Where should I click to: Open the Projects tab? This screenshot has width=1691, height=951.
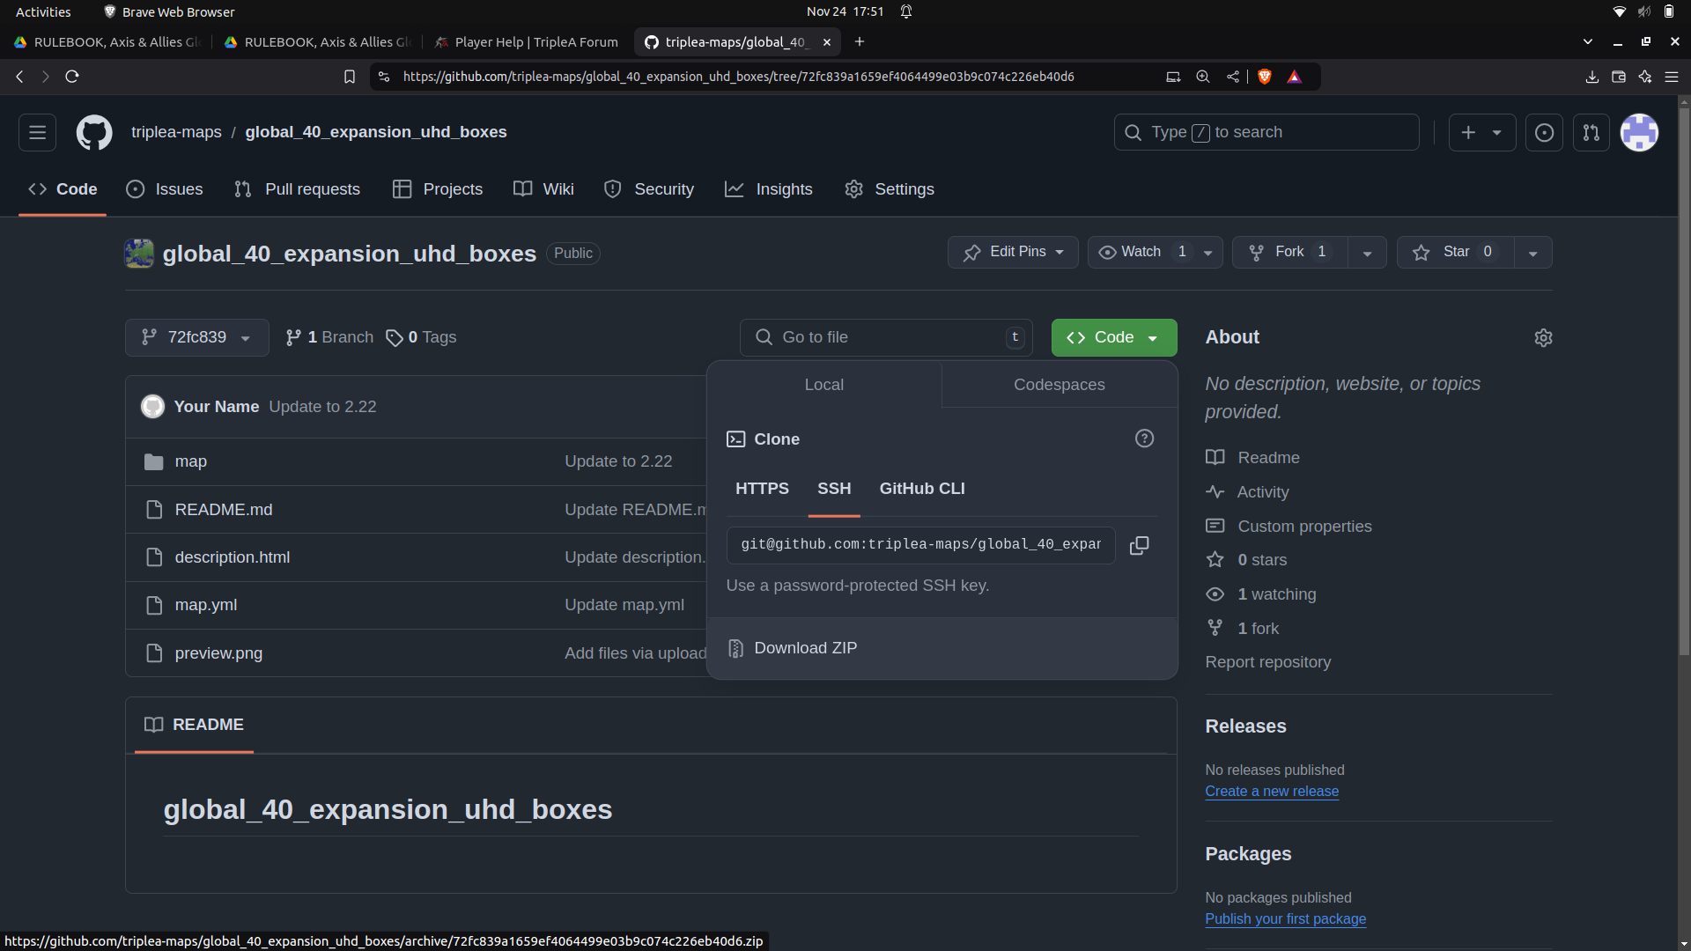pyautogui.click(x=438, y=189)
